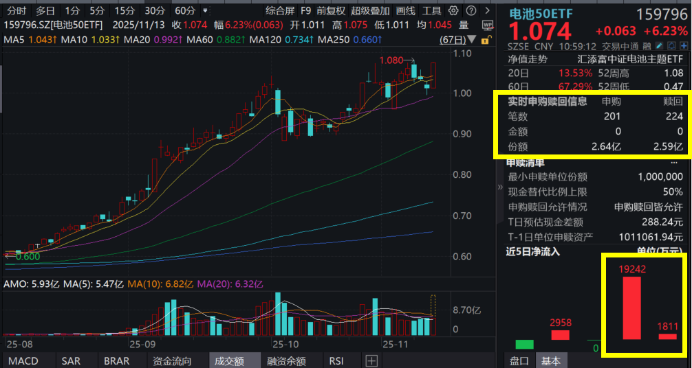
Task: Switch to the 分时 intraday view
Action: tap(16, 11)
